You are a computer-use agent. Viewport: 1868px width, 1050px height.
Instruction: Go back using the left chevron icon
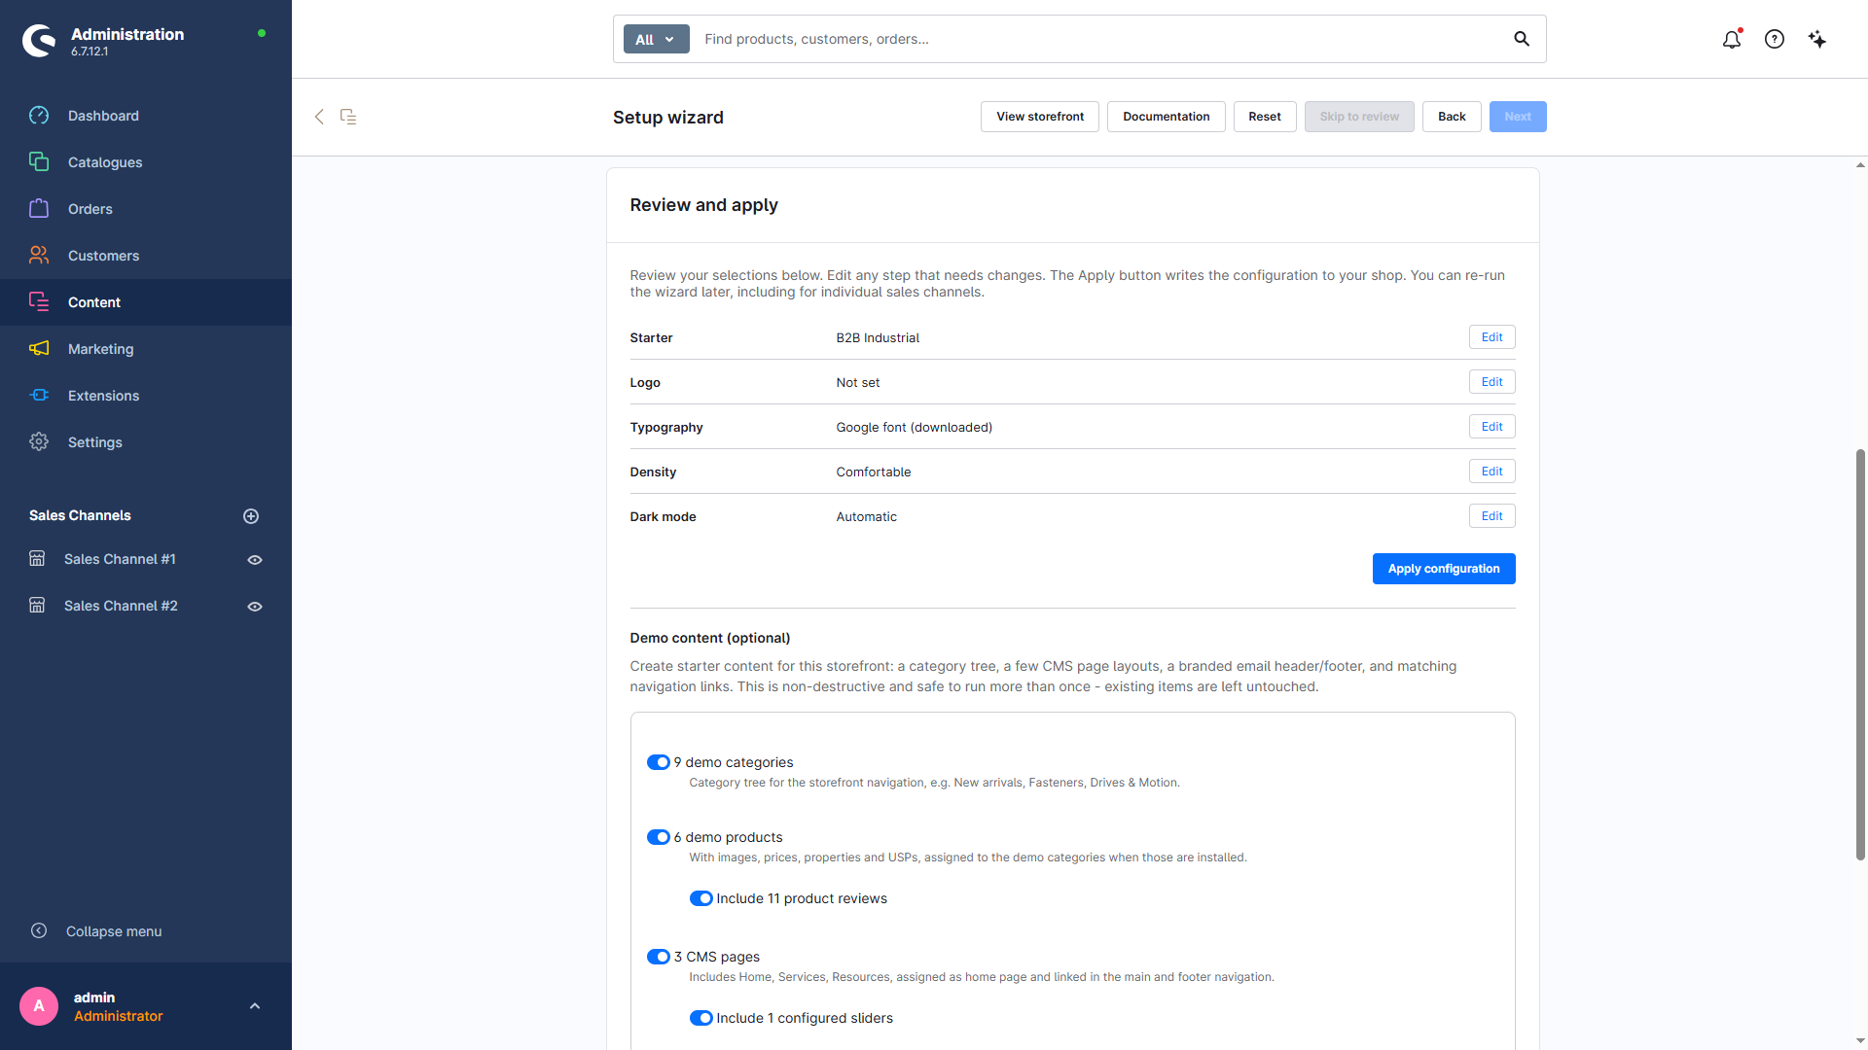(319, 117)
